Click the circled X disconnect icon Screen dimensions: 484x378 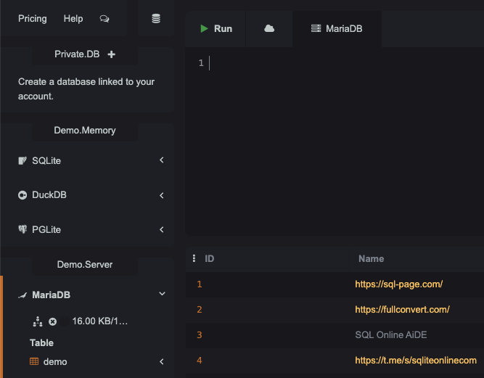tap(53, 322)
